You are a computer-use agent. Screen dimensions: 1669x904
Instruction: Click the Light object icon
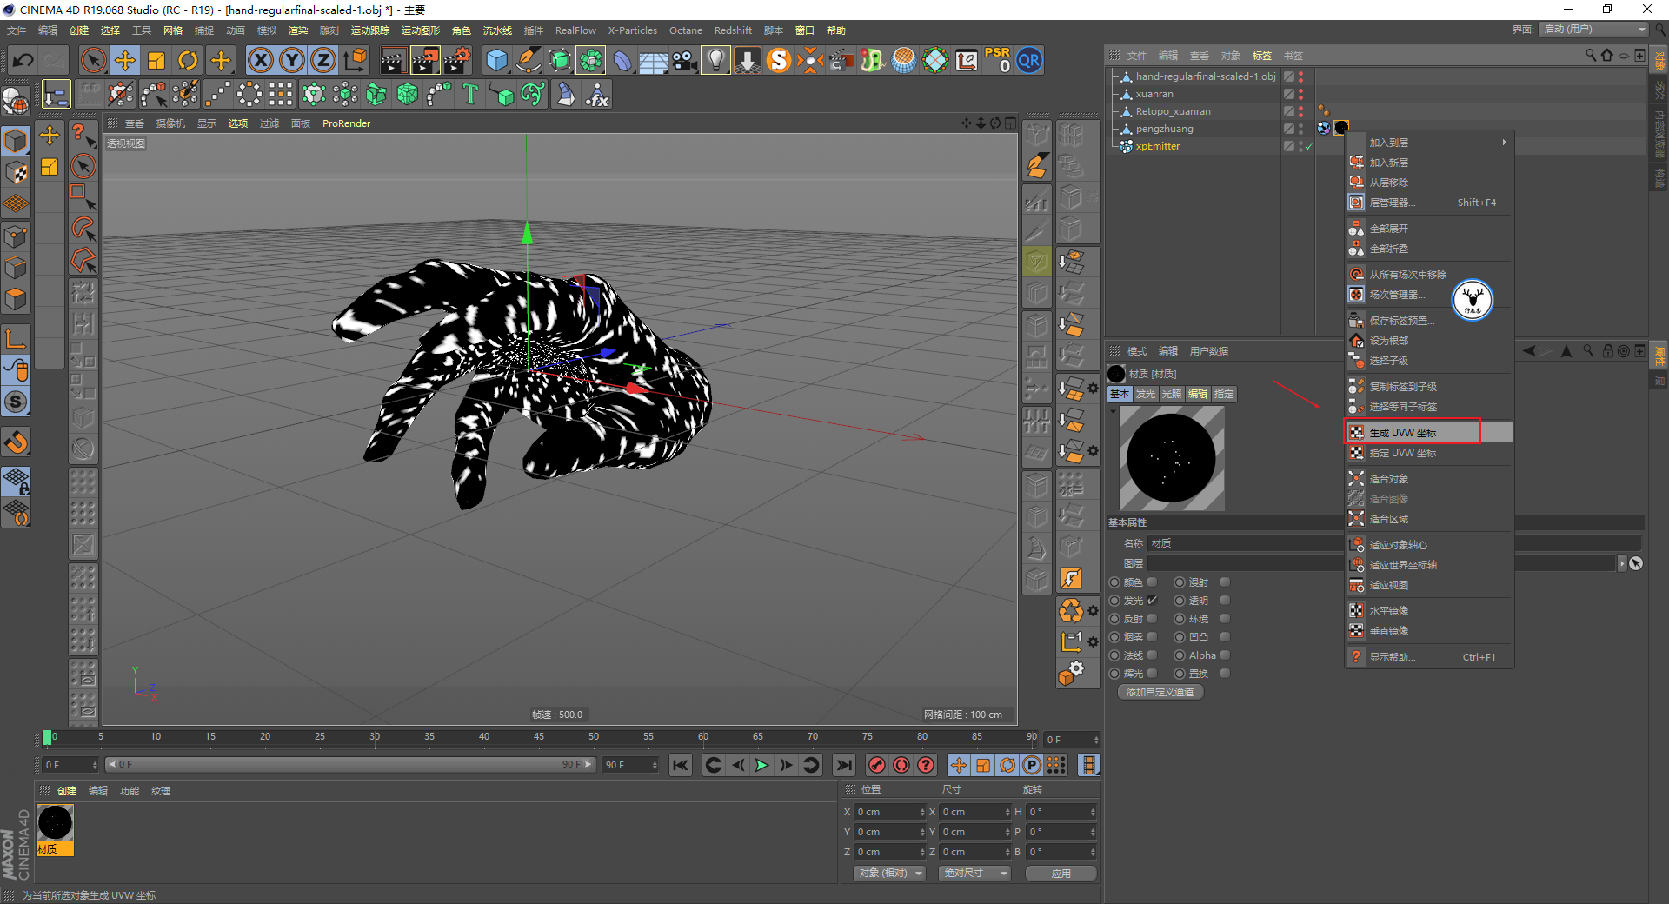point(715,61)
